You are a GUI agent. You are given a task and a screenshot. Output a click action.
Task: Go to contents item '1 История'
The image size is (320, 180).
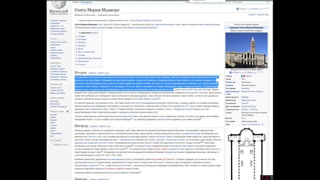click(80, 36)
